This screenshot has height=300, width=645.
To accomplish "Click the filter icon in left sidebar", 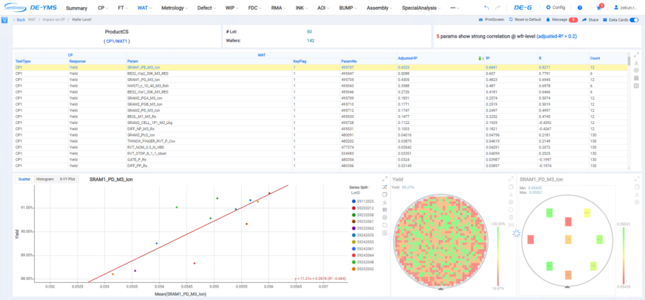I will (4, 20).
